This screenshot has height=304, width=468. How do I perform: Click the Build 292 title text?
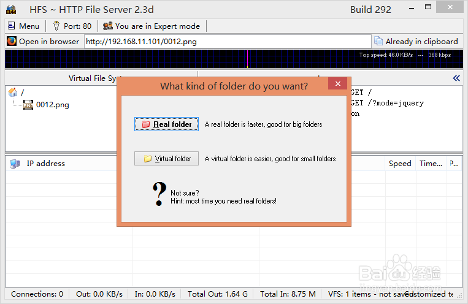click(x=370, y=10)
